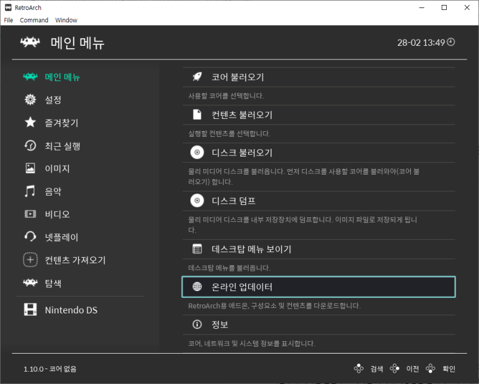The width and height of the screenshot is (479, 384).
Task: Select the 컨텐츠 불러오기 entry text
Action: click(x=242, y=115)
